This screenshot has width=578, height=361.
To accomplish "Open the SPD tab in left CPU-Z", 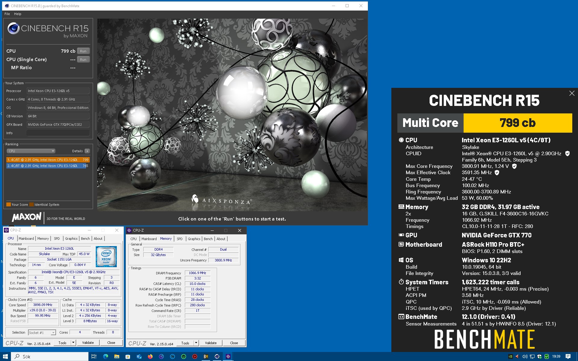I will (57, 239).
